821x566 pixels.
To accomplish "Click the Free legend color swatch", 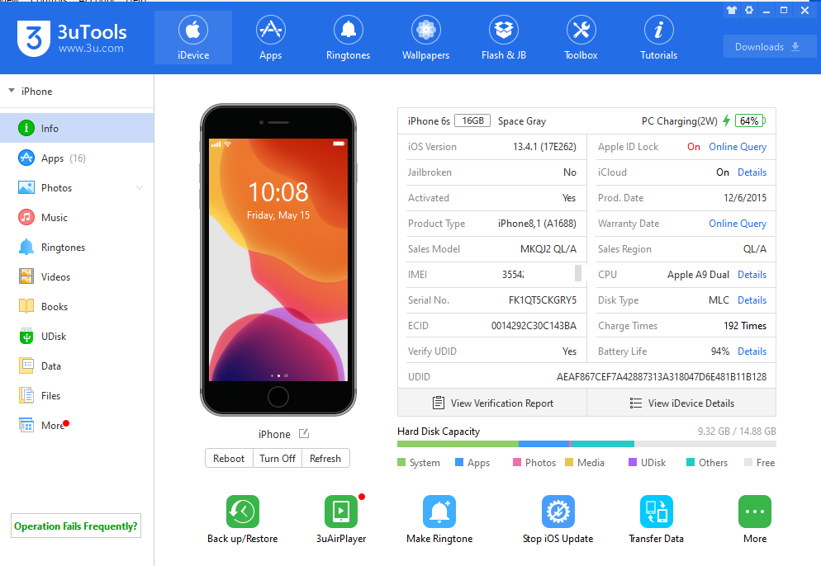I will point(748,462).
